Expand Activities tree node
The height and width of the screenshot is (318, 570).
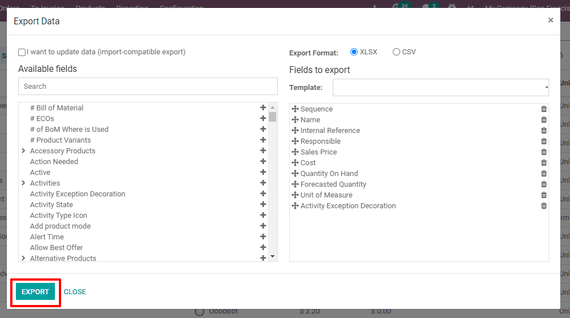[x=23, y=183]
